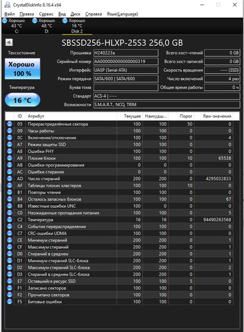Screen dimensions: 244x332
Task: Click the Стандарт field ACS-4
Action: click(167, 96)
